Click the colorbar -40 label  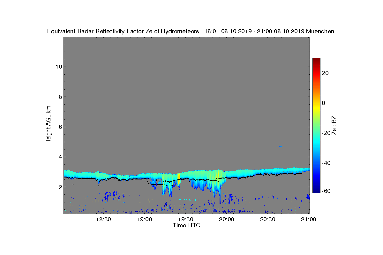pos(325,163)
